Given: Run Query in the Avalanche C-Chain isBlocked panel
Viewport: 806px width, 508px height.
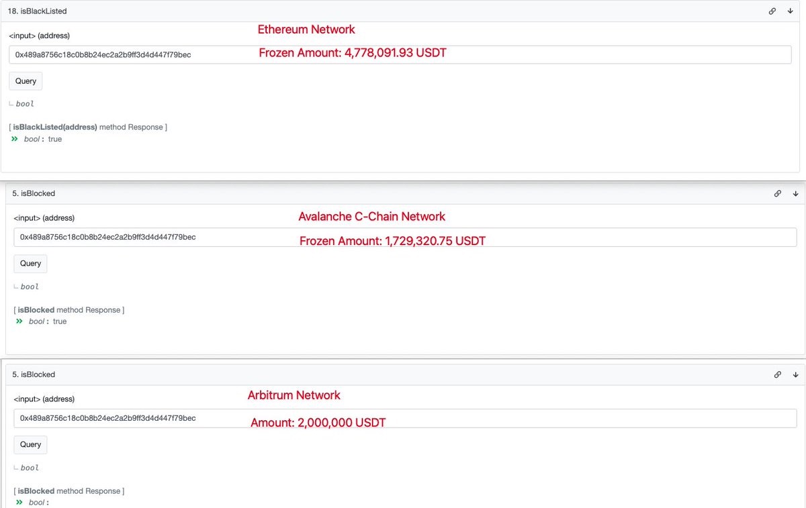Looking at the screenshot, I should pyautogui.click(x=30, y=264).
